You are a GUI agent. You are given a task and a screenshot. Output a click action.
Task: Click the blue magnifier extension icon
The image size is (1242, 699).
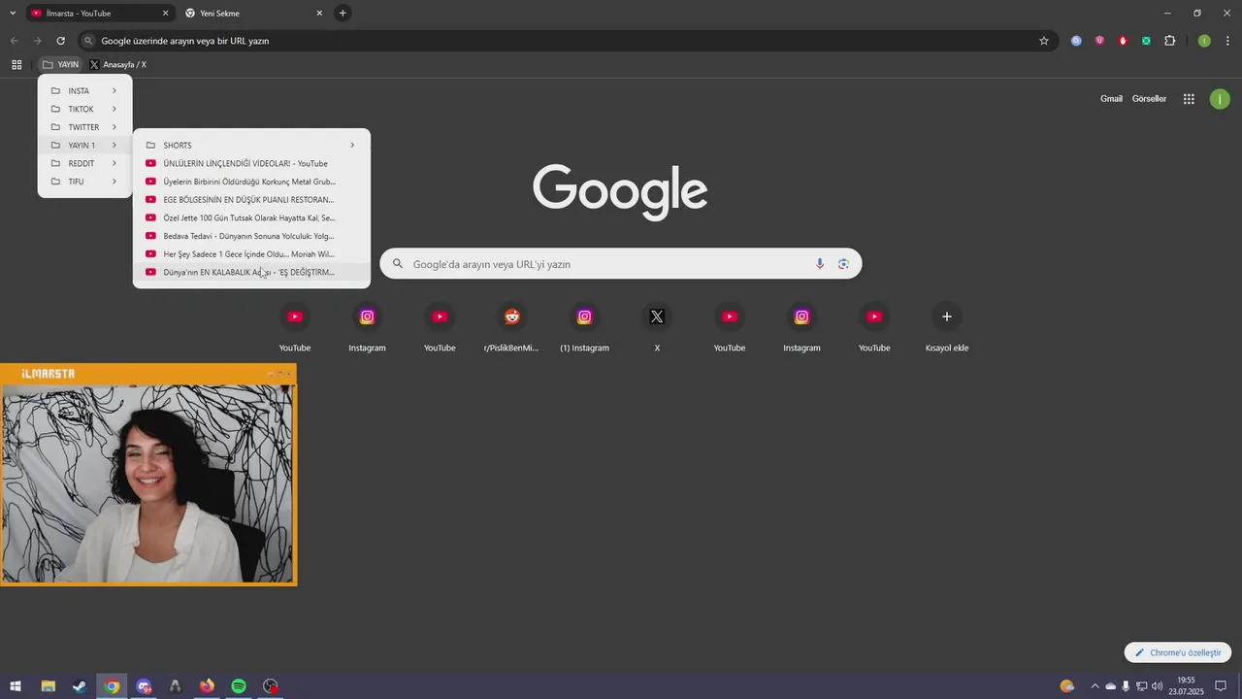[x=1076, y=41]
